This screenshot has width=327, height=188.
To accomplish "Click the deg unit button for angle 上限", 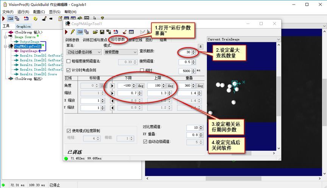I will [x=170, y=86].
